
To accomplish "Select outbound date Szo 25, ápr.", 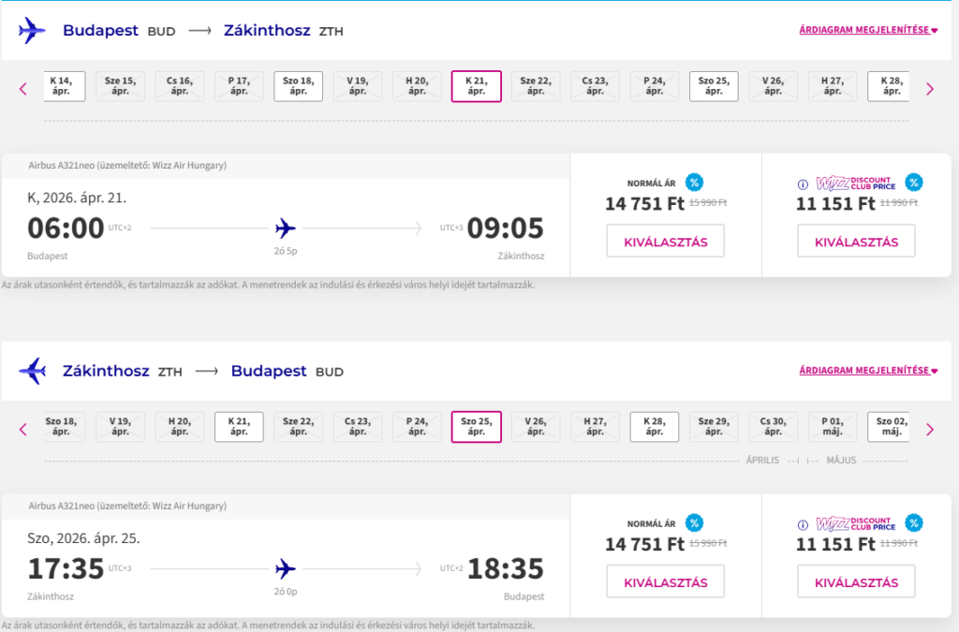I will 714,86.
